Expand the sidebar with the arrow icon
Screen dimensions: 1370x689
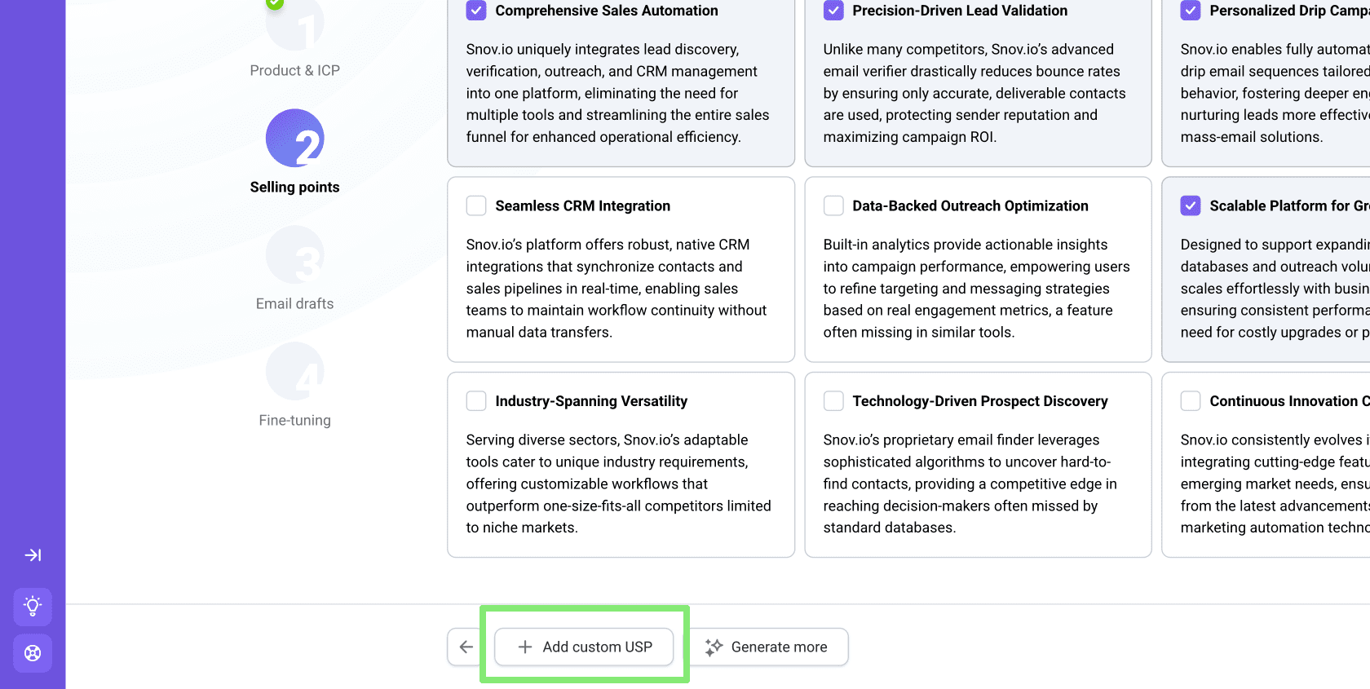33,555
